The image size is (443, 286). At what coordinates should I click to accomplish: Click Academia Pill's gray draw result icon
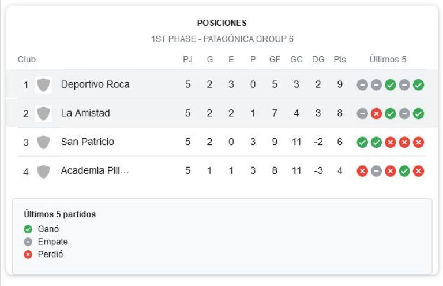(x=376, y=171)
